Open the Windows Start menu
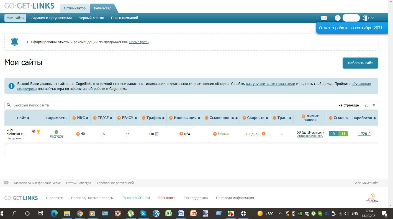393x219 pixels. click(2, 213)
